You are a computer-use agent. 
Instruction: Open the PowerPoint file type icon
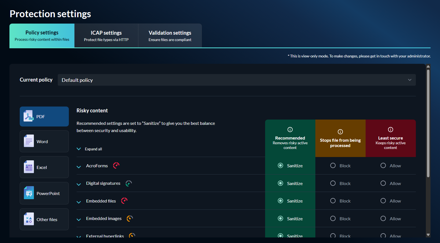pos(29,193)
